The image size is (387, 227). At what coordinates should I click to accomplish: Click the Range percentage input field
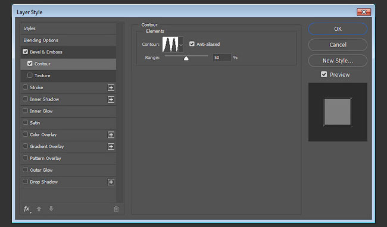coord(221,58)
